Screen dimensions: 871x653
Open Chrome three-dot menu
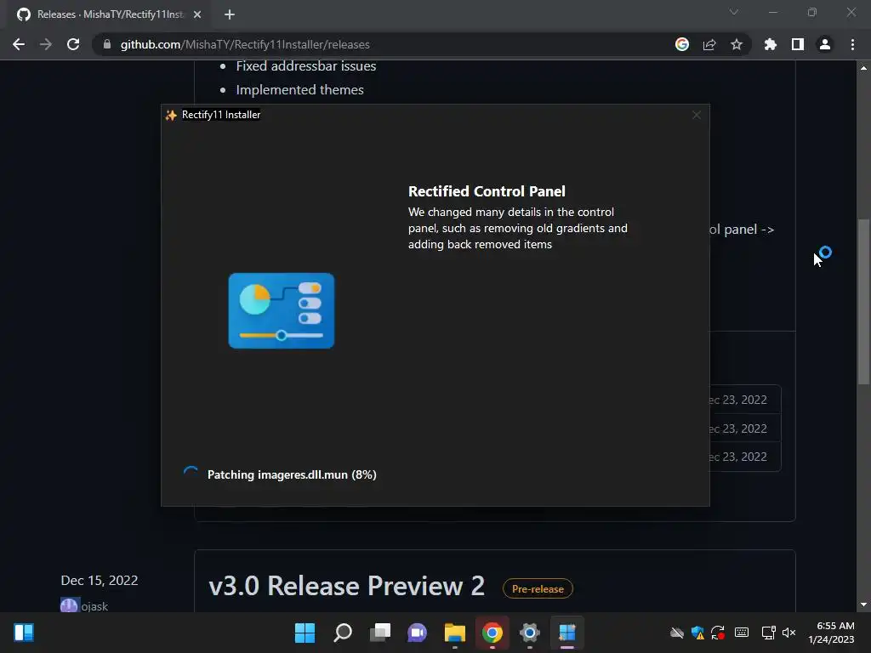click(852, 44)
